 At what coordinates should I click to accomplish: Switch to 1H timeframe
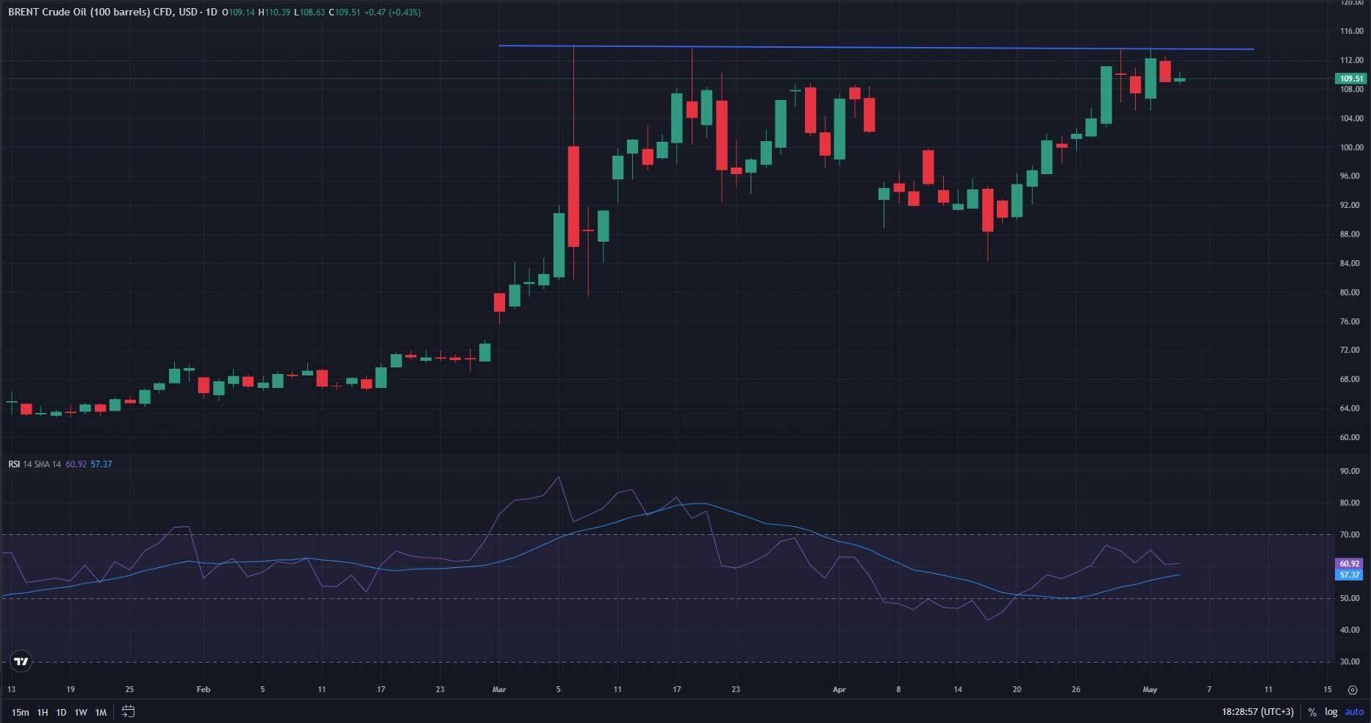(x=43, y=712)
